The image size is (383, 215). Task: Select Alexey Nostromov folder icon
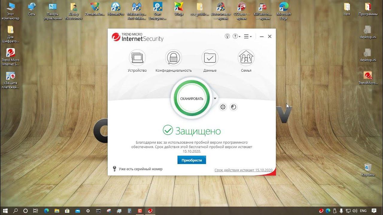tap(74, 11)
